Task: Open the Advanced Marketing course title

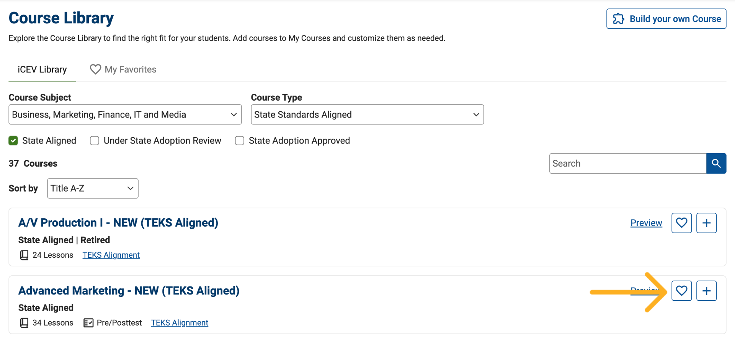Action: pyautogui.click(x=129, y=291)
